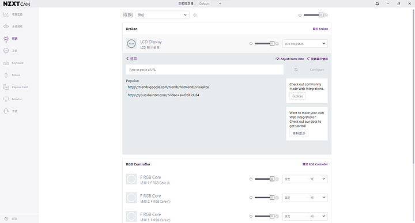Click min-brightness circle icon of global slider
Image resolution: width=415 pixels, height=223 pixels.
pyautogui.click(x=300, y=15)
